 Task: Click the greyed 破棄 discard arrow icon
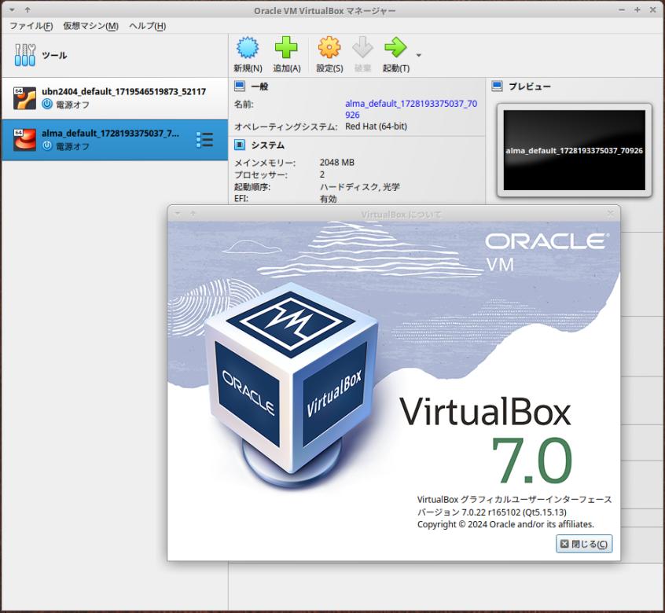point(362,47)
